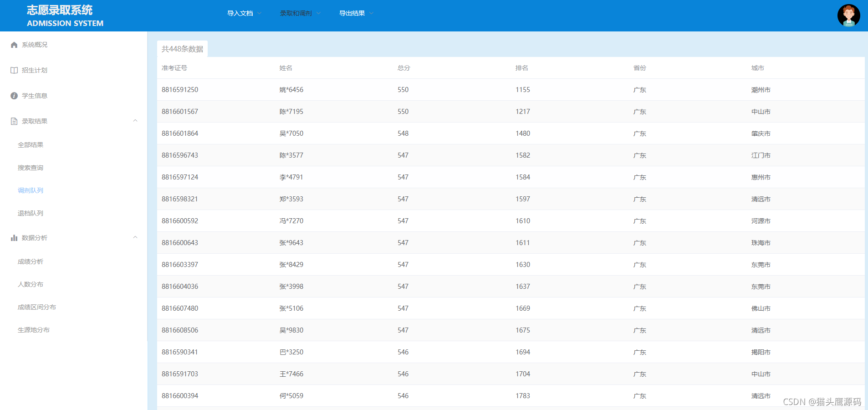Select exam number 8816601567

[180, 112]
